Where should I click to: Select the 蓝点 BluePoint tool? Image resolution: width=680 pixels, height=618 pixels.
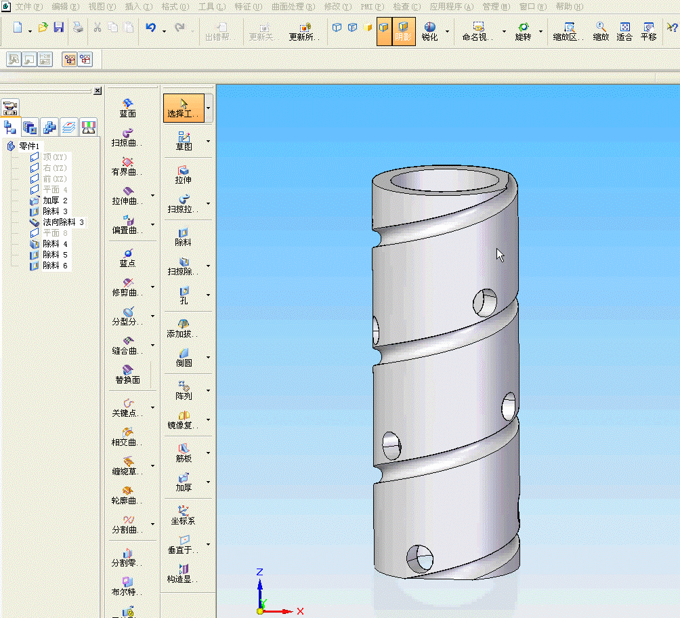[x=127, y=257]
